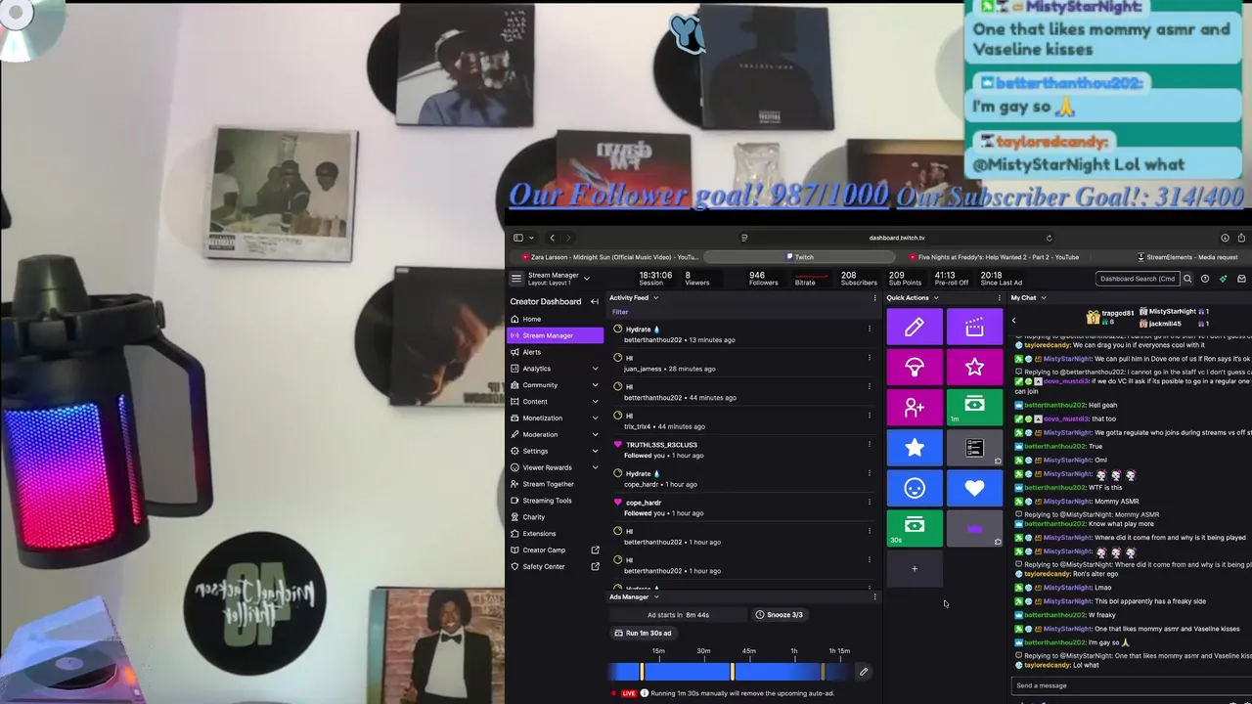Run the green 30s ad quick action
This screenshot has width=1252, height=704.
pos(915,528)
